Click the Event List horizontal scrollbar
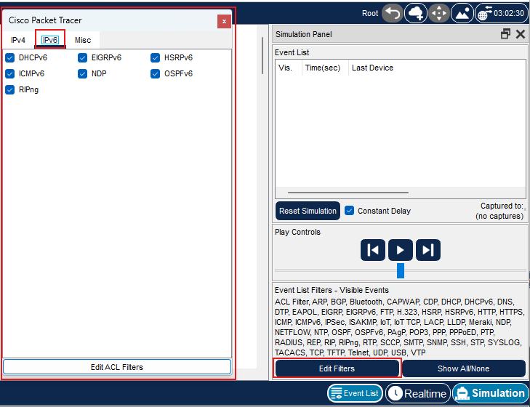530x407 pixels. pos(348,193)
